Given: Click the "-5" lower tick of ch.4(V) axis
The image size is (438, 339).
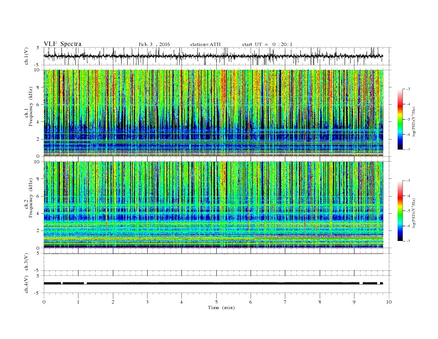Looking at the screenshot, I should click(x=38, y=293).
